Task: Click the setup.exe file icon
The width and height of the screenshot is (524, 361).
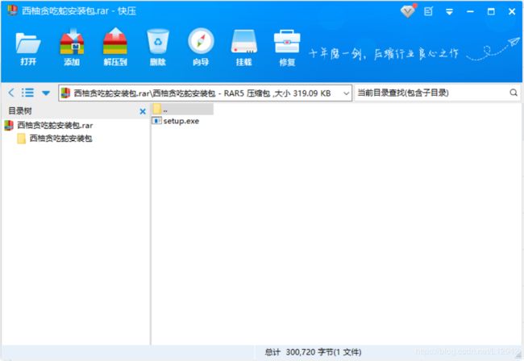Action: pos(156,121)
